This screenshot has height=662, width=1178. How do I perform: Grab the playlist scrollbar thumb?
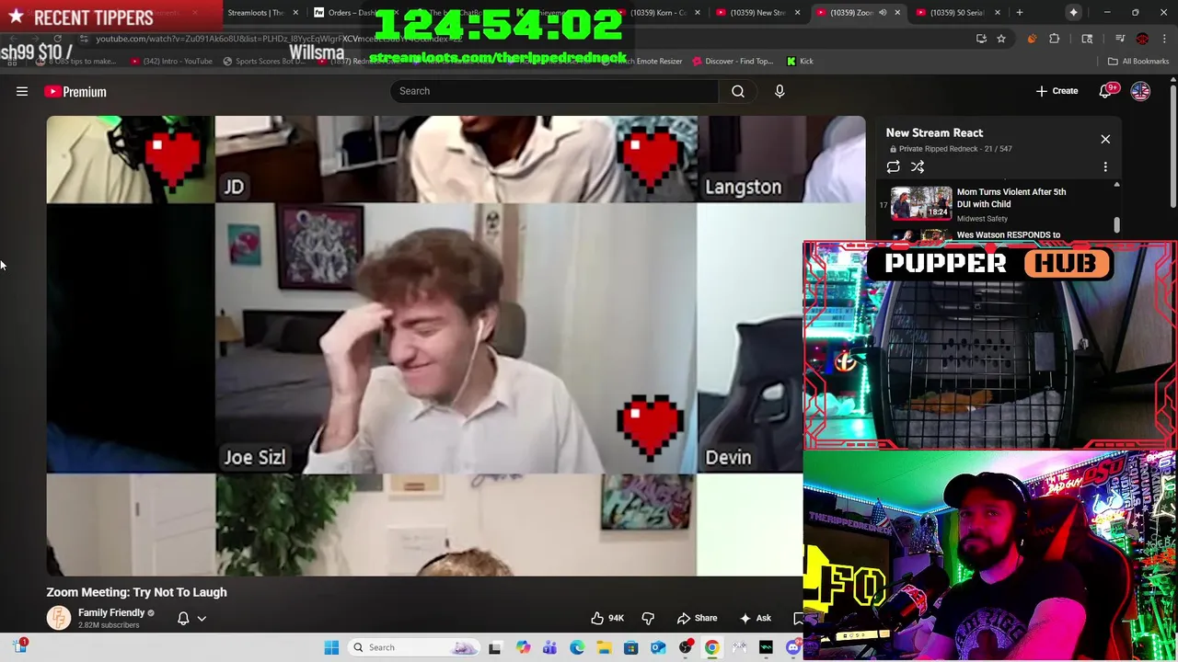tap(1116, 224)
